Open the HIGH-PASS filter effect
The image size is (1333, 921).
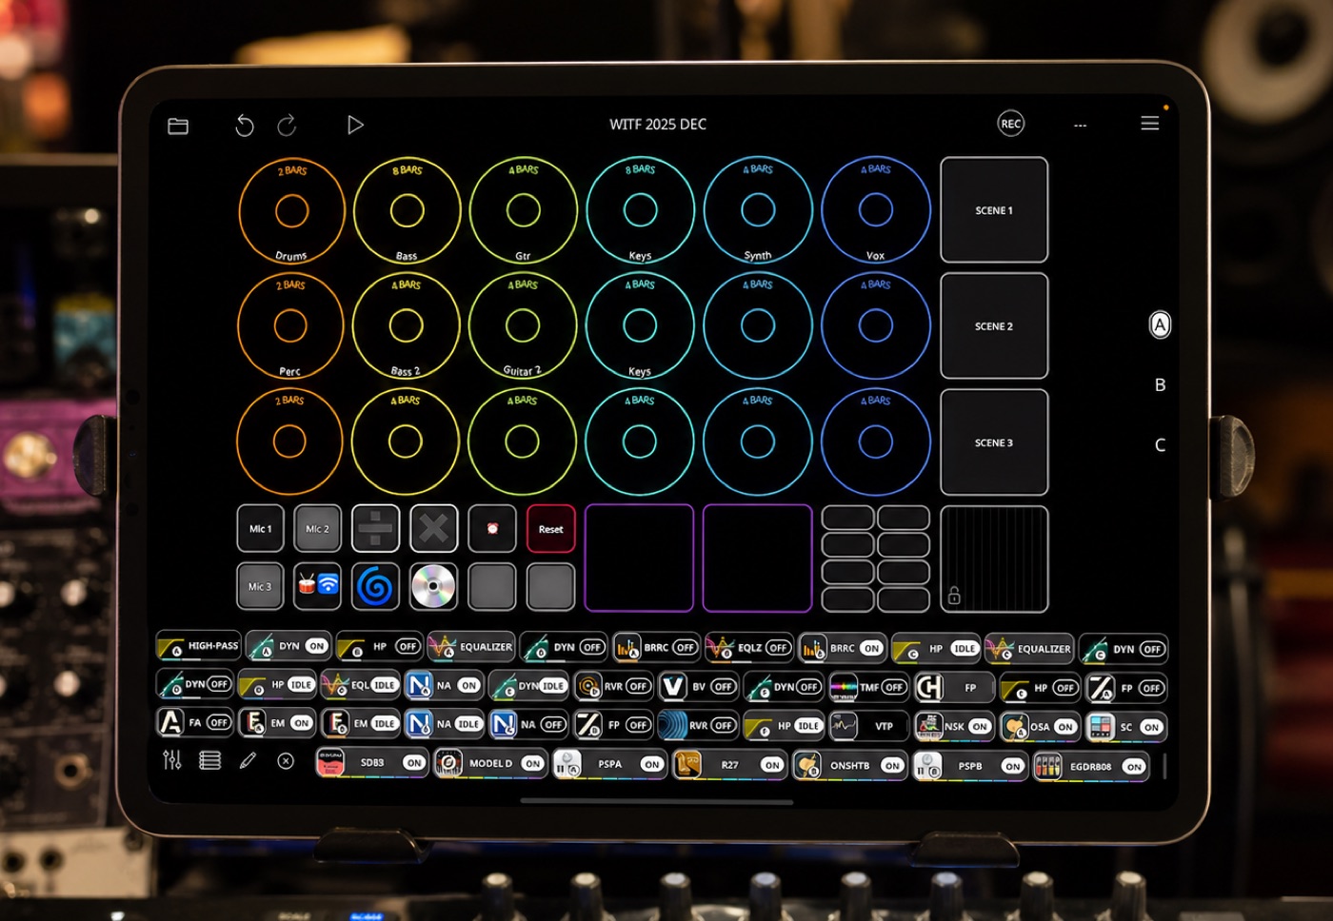[x=198, y=646]
